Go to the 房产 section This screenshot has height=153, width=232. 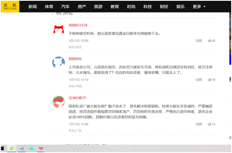pos(82,7)
